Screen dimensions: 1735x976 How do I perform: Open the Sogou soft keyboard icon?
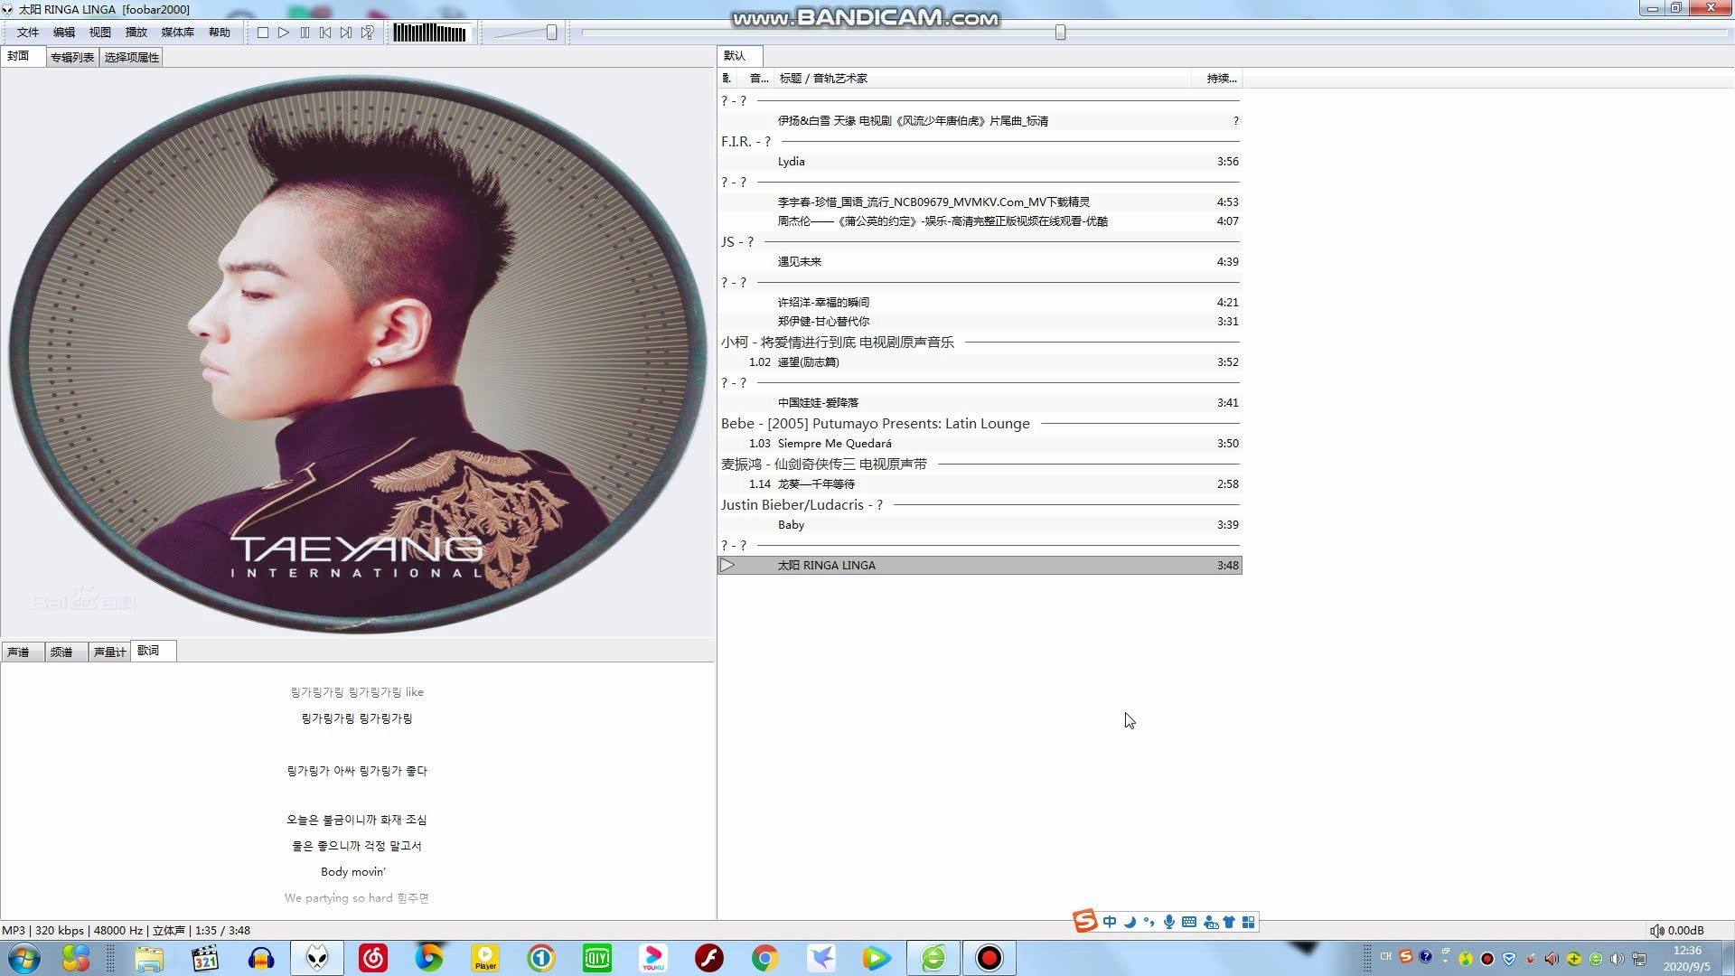[1189, 922]
